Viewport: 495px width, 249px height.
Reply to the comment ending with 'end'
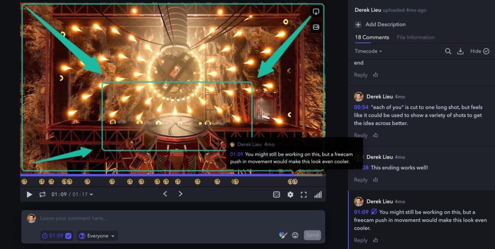click(360, 75)
